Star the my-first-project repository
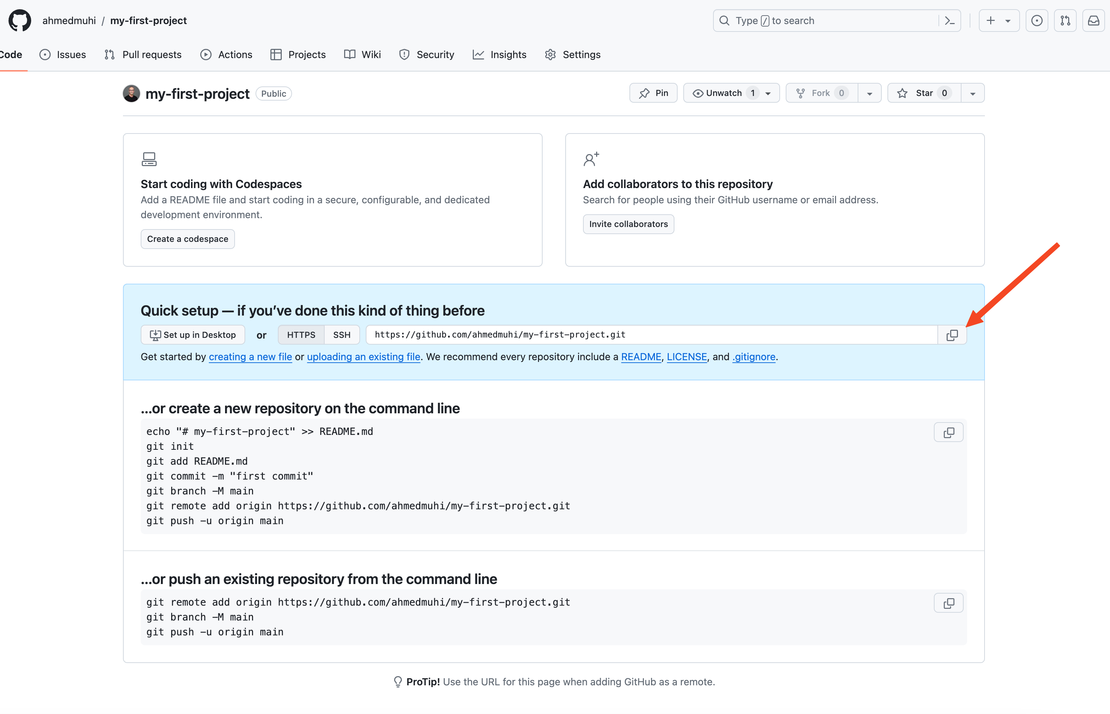This screenshot has width=1110, height=714. click(924, 93)
